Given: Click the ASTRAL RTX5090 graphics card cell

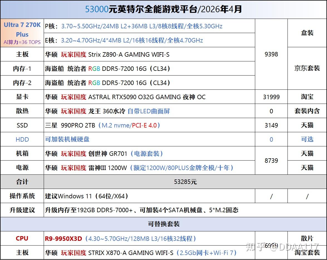Looking at the screenshot, I should tap(149, 97).
